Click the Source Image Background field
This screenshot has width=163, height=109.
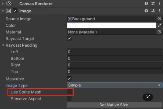coord(112,19)
